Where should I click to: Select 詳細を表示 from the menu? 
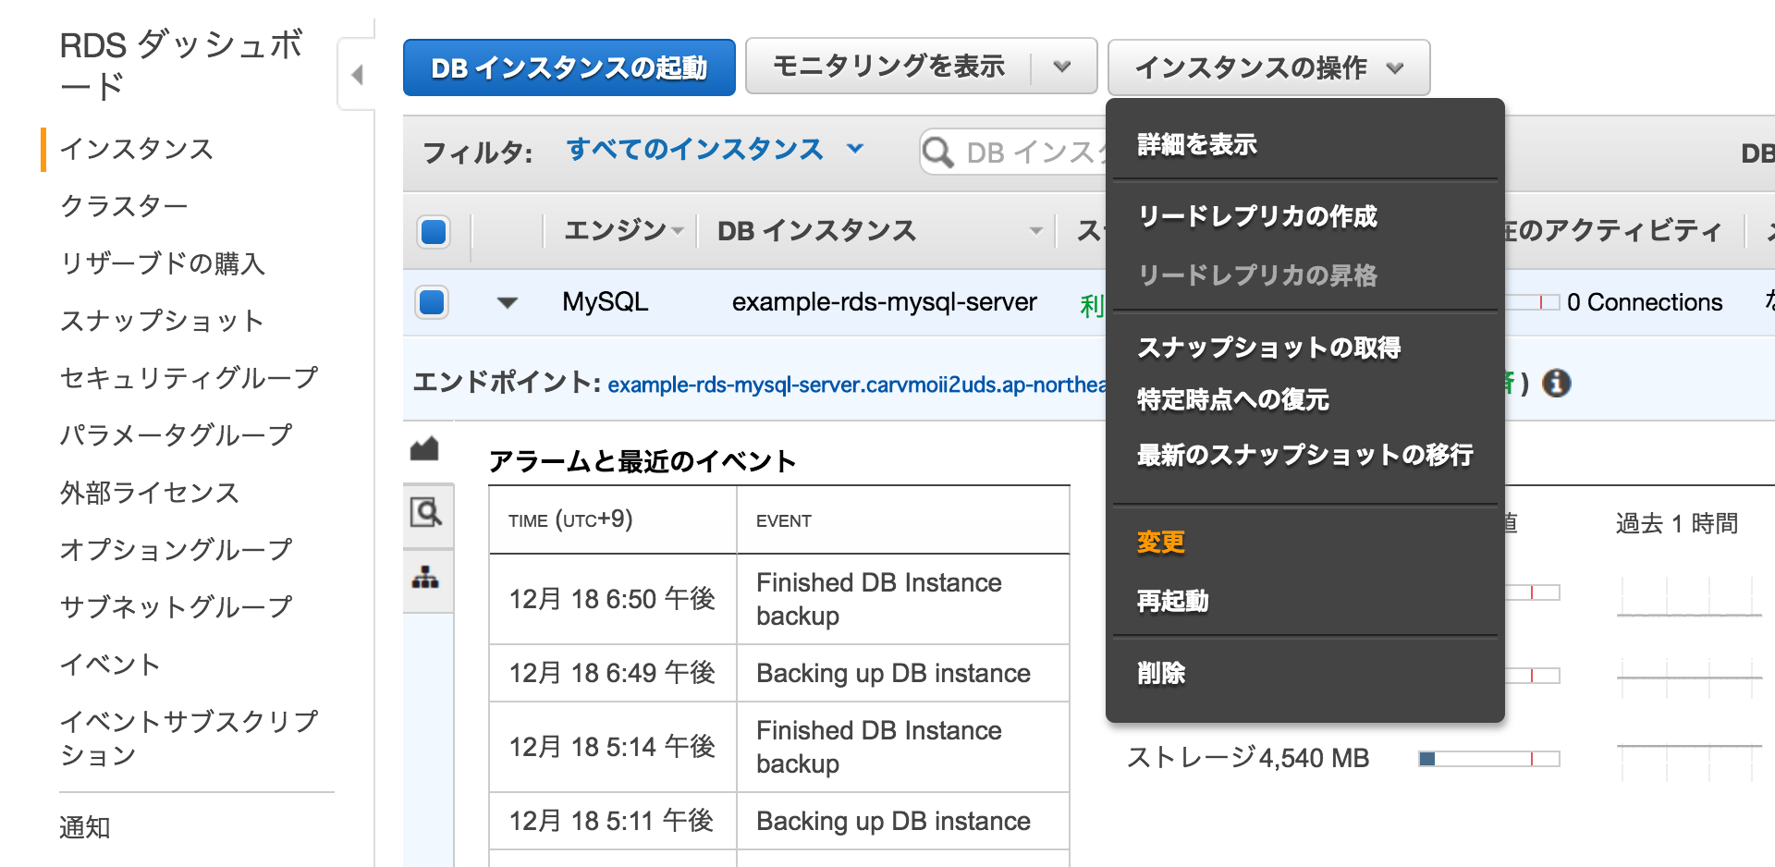point(1196,145)
